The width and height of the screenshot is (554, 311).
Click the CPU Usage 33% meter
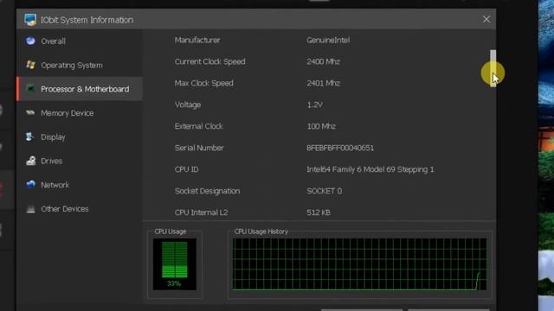(x=175, y=264)
